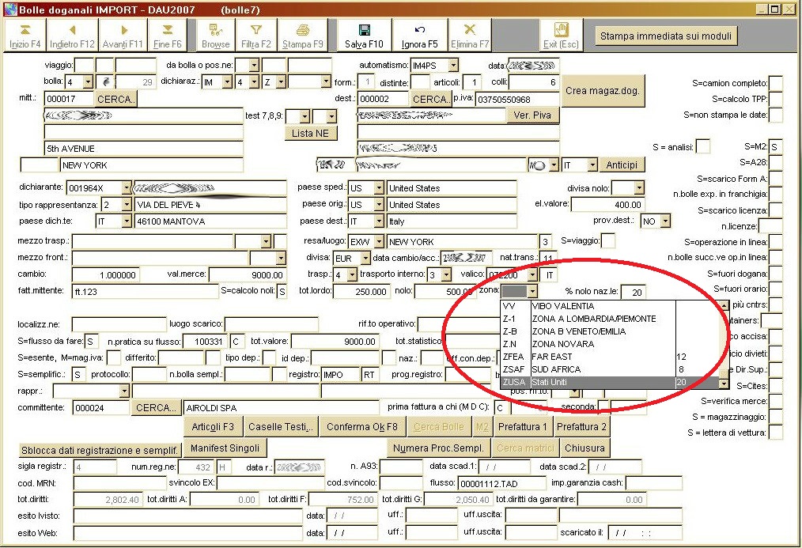Open Prefattura 1
The image size is (802, 548).
click(523, 426)
